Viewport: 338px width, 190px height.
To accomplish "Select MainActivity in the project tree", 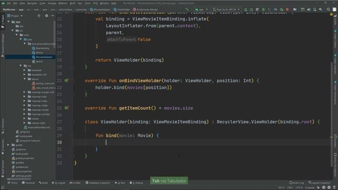I will click(41, 48).
